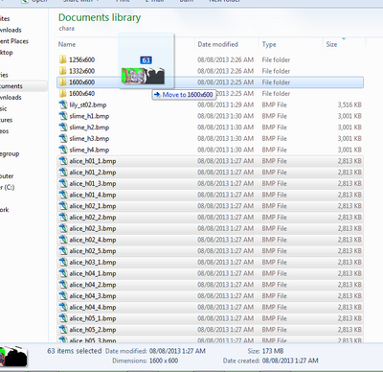Select the Local Disk (C:) sidebar entry
This screenshot has height=372, width=383.
coord(7,187)
